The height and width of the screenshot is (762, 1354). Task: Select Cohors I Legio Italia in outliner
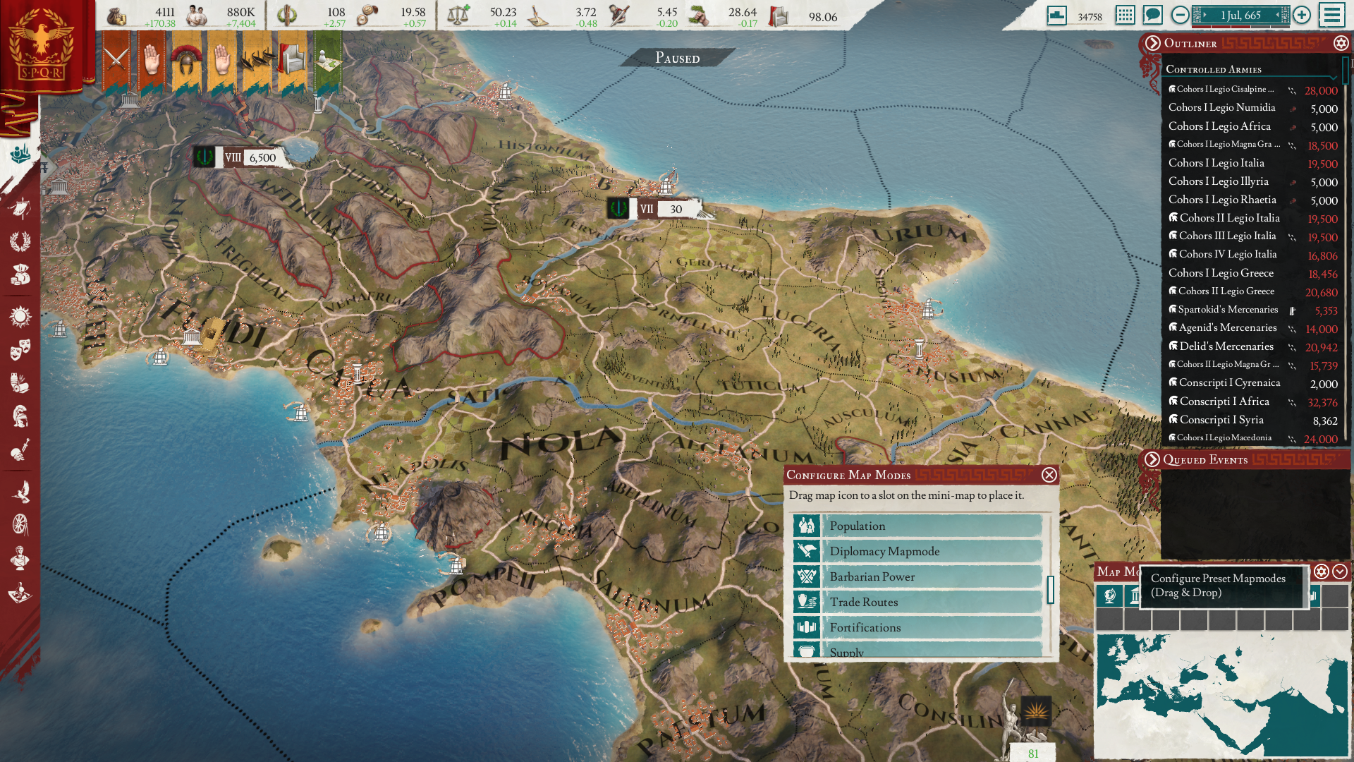(x=1252, y=163)
